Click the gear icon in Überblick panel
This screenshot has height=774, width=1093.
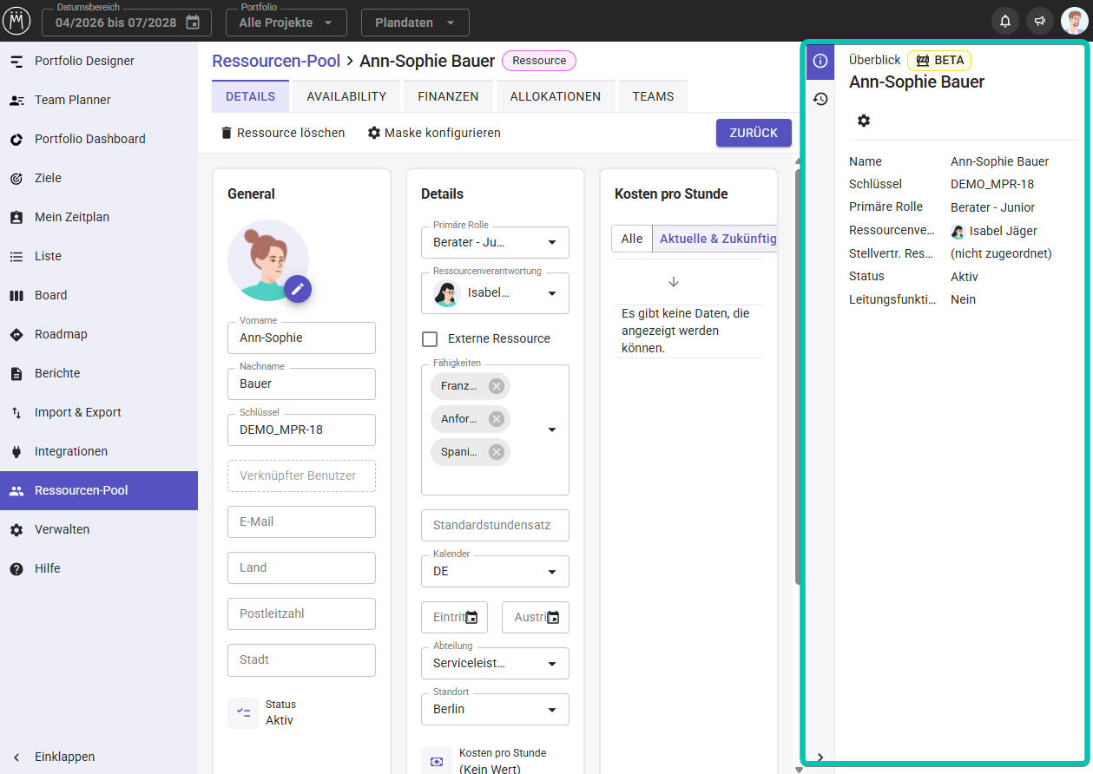864,121
